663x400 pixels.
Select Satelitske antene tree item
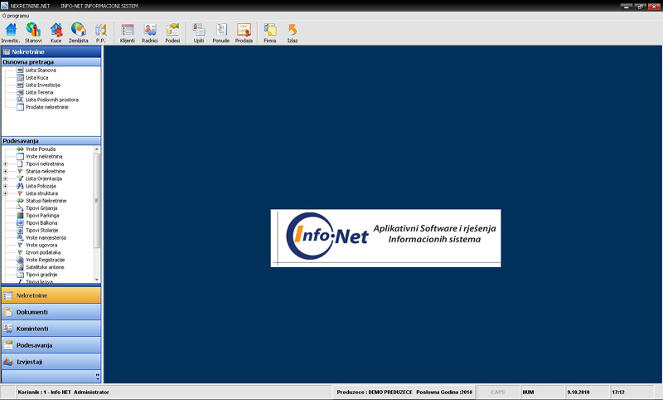[x=45, y=267]
